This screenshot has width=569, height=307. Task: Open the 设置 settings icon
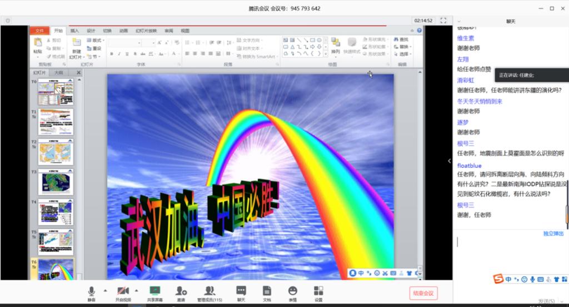(x=318, y=291)
